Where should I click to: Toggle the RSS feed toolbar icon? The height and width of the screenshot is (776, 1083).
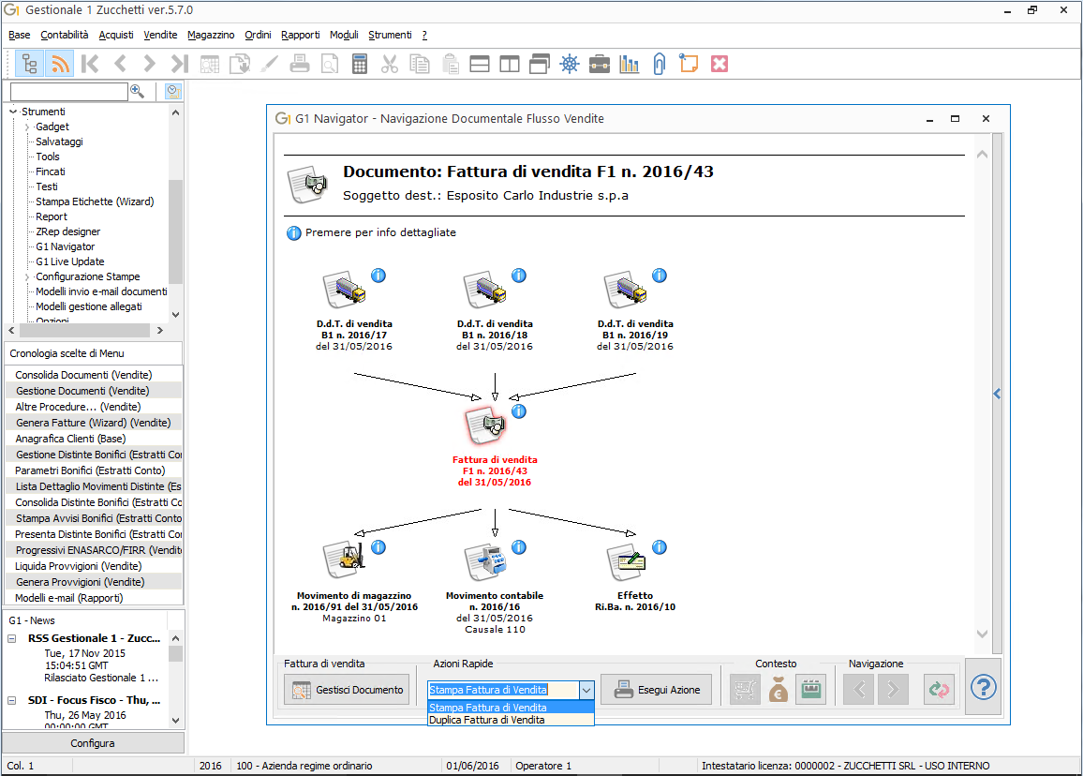(x=60, y=65)
